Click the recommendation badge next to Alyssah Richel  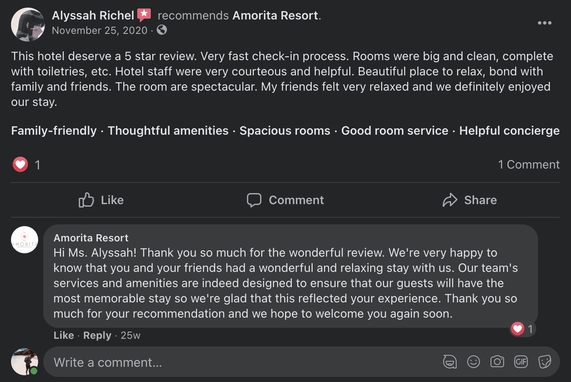point(144,14)
